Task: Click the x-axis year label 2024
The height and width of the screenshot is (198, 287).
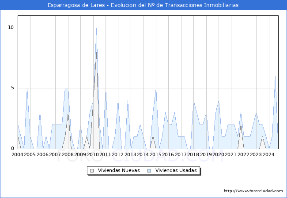Action: click(x=269, y=154)
